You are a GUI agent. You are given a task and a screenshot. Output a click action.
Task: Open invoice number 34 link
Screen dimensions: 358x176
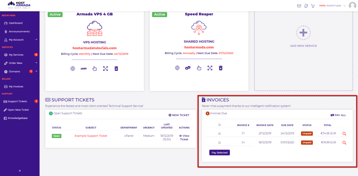click(243, 142)
